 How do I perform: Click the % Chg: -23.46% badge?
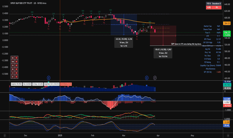(x=38, y=84)
